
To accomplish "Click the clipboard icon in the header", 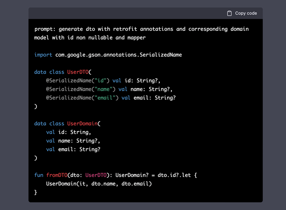I will 229,13.
